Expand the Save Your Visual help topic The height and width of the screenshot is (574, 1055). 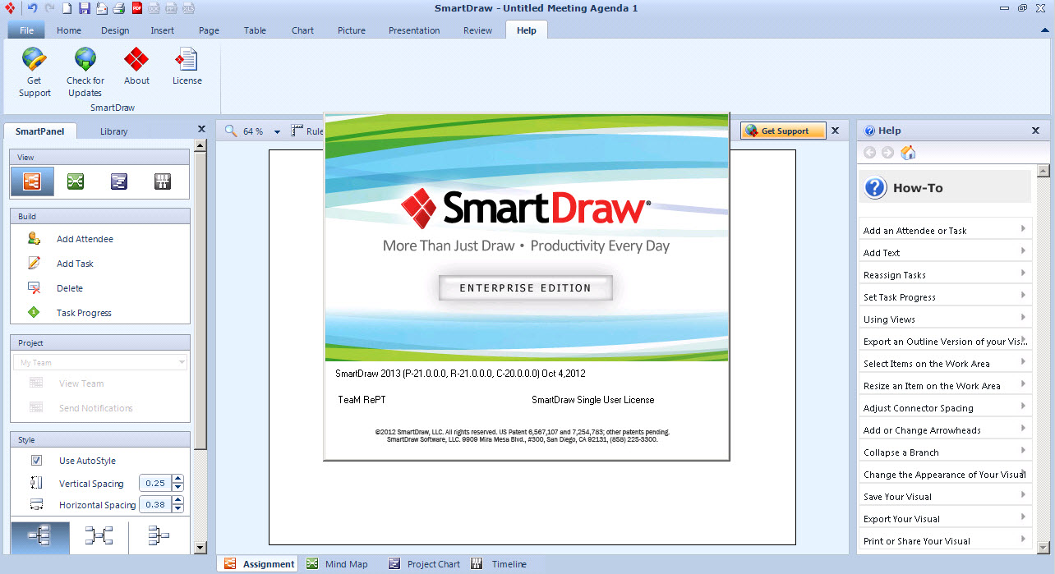[x=945, y=497]
